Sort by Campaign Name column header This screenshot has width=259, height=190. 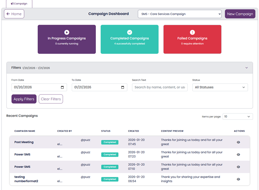pos(25,131)
